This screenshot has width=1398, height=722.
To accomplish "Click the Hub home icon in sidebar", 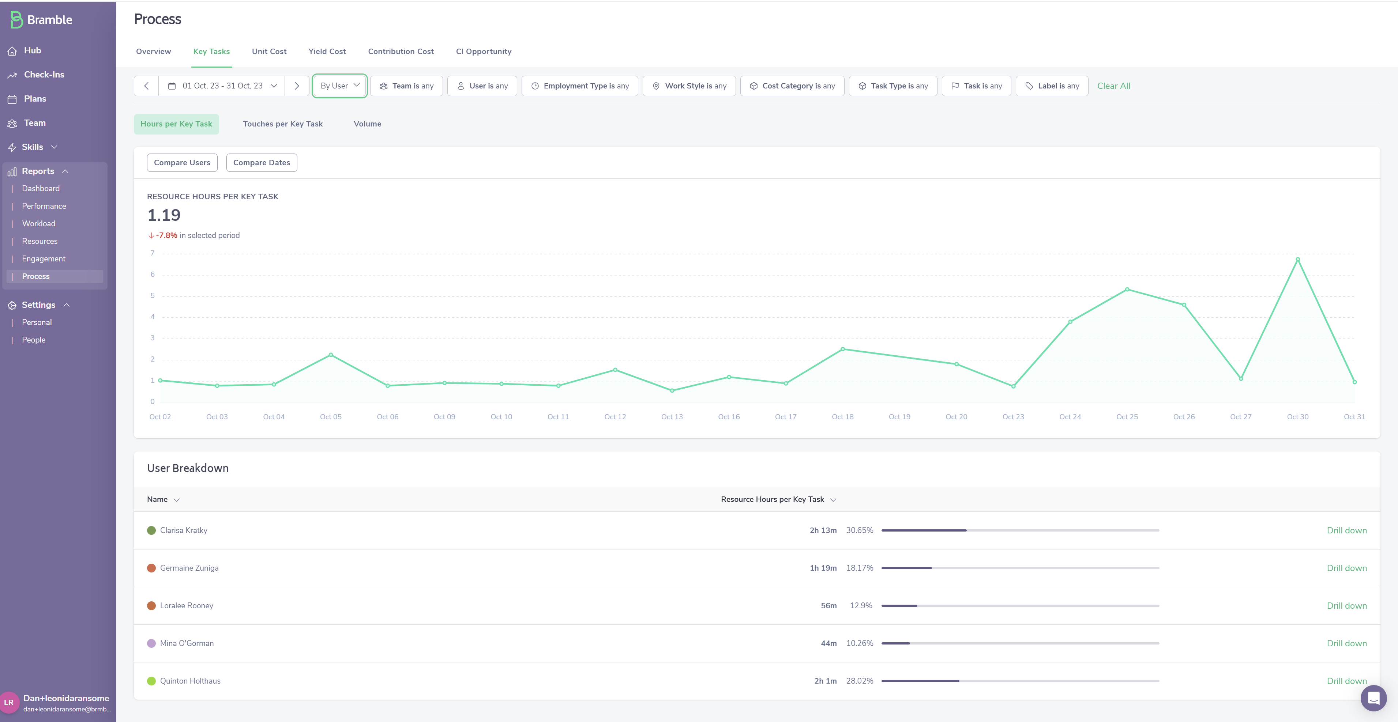I will 12,51.
